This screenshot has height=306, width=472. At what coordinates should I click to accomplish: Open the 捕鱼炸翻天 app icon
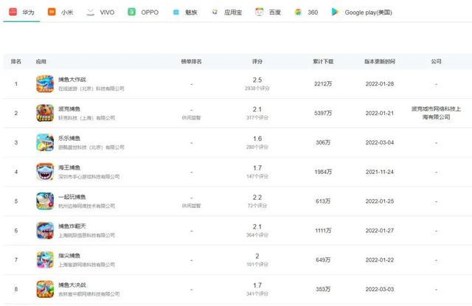45,230
